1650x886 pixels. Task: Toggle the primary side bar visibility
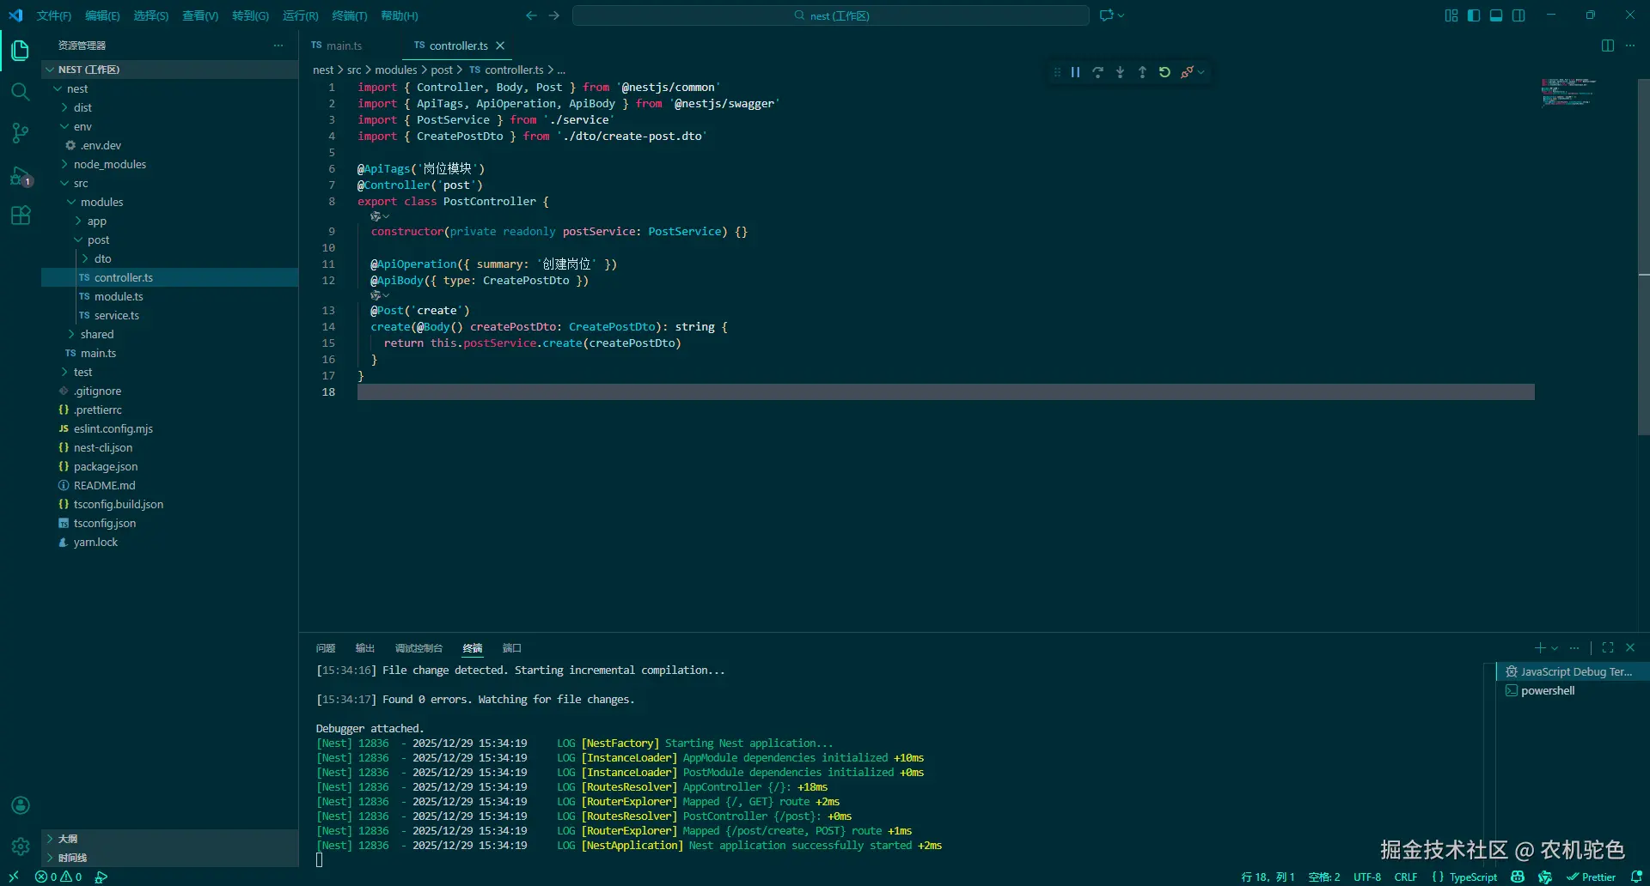point(1474,15)
